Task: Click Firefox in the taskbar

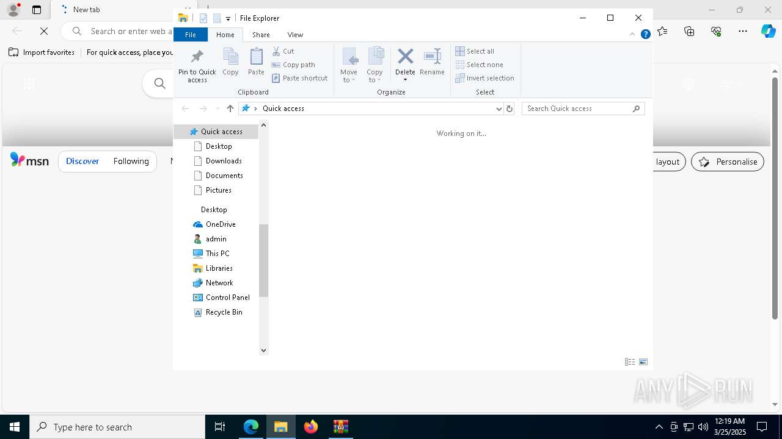Action: click(x=311, y=427)
